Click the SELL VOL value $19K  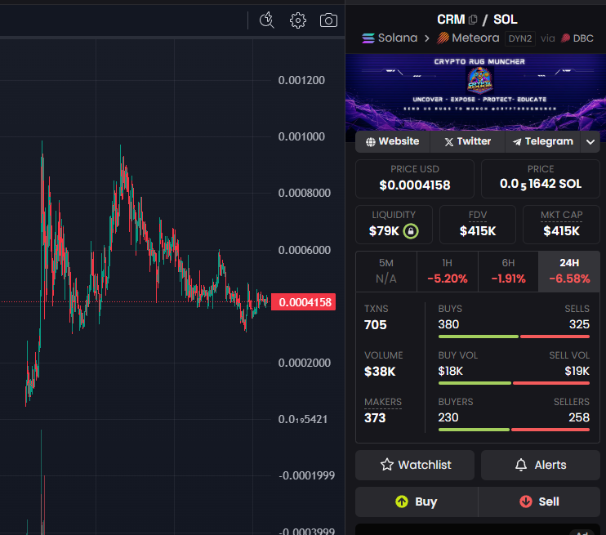577,371
